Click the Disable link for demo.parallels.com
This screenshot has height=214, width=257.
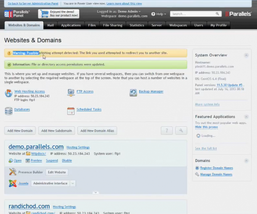[x=67, y=160]
